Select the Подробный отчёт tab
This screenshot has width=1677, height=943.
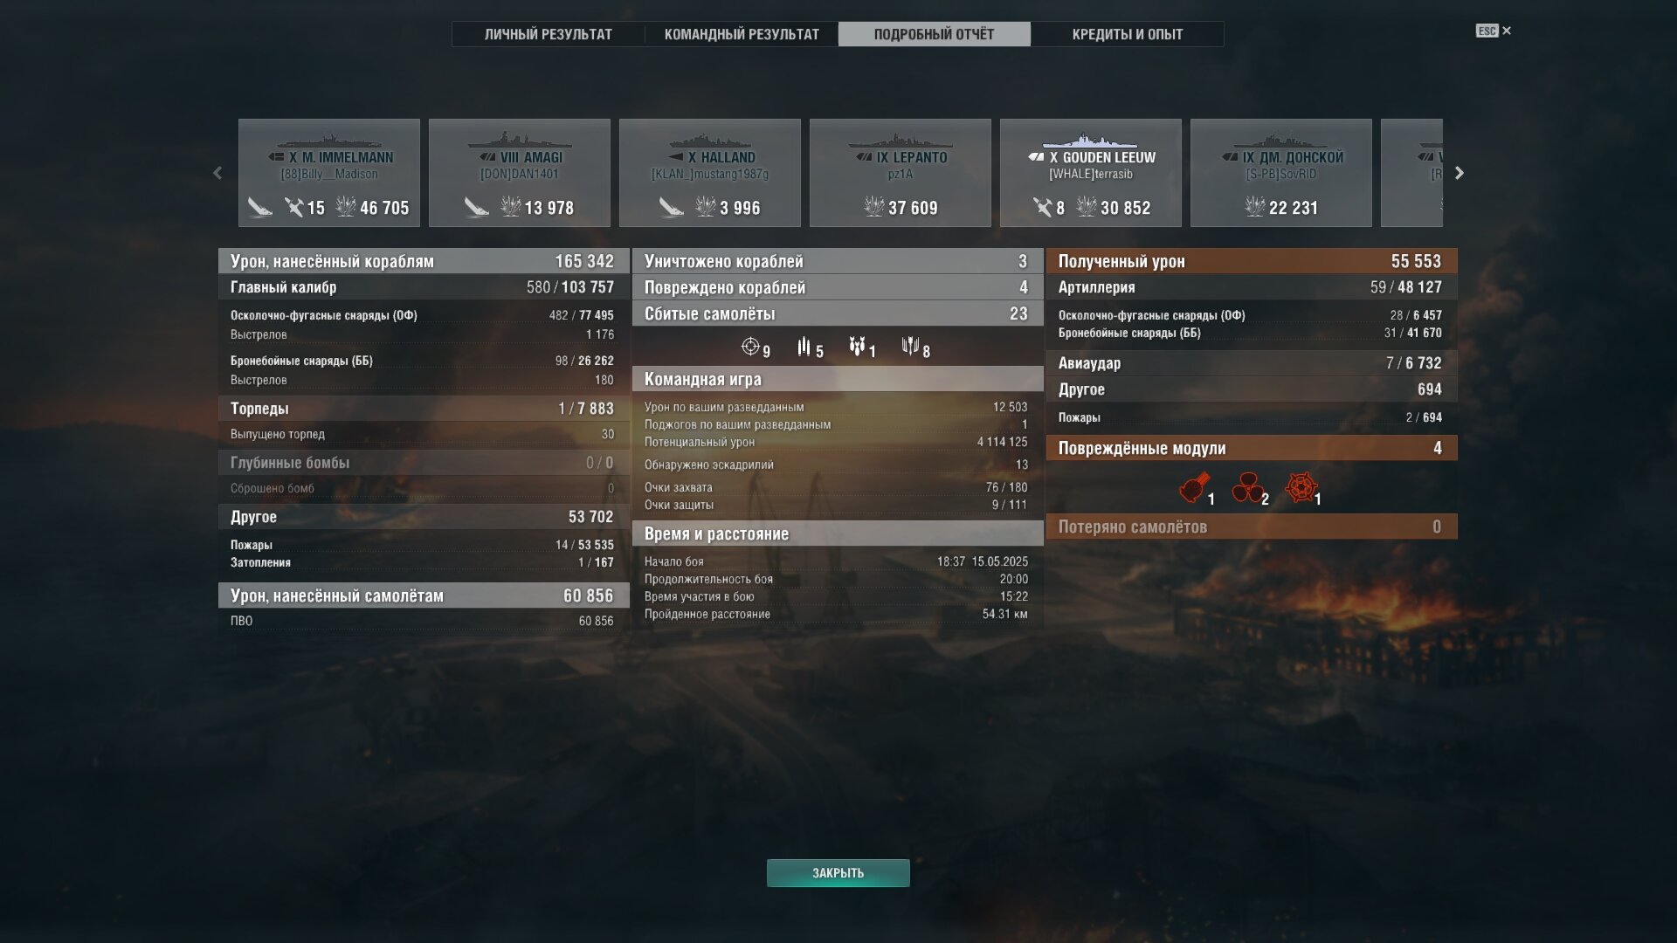pyautogui.click(x=934, y=34)
